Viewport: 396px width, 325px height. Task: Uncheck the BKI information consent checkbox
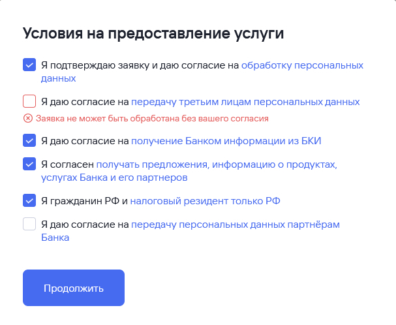pyautogui.click(x=29, y=140)
